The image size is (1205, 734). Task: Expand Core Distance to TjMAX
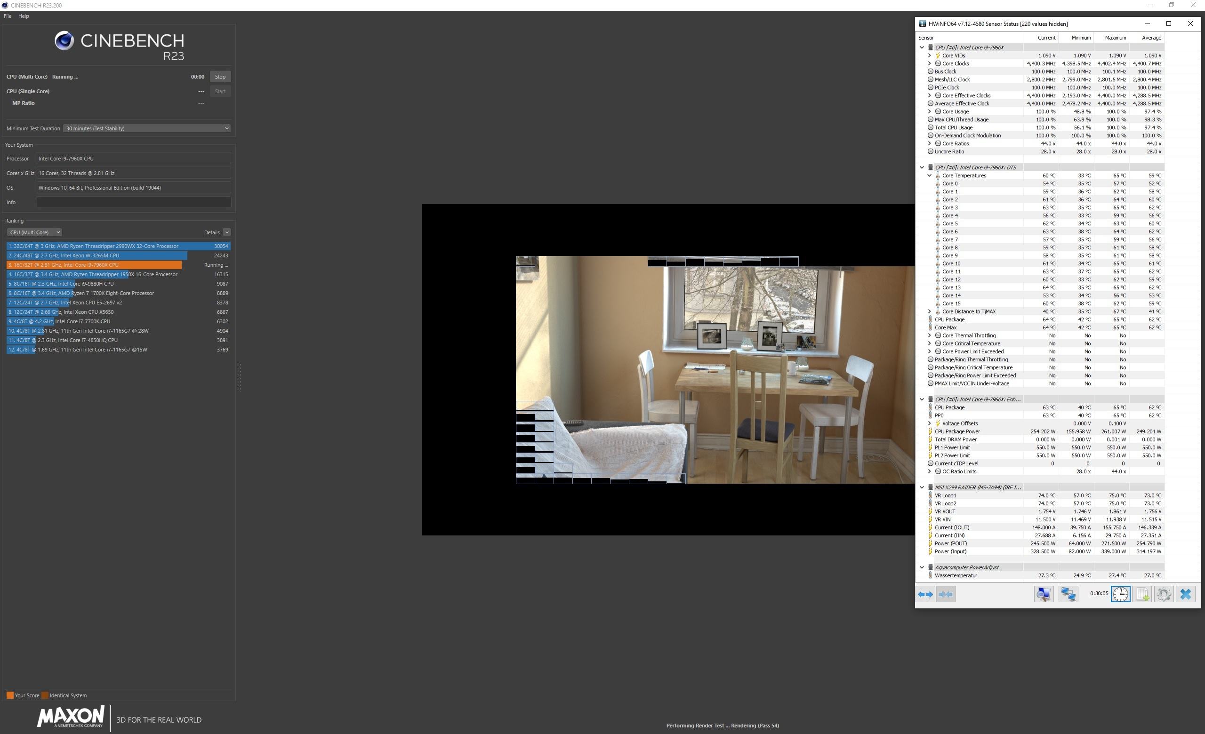930,311
